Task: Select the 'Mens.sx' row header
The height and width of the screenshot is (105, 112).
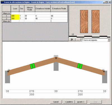Action: [6, 13]
